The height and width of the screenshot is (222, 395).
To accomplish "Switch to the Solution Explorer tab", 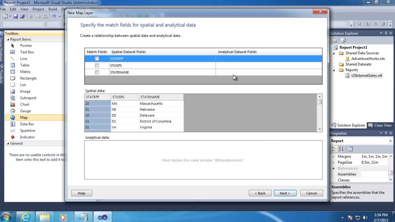I will tap(348, 125).
